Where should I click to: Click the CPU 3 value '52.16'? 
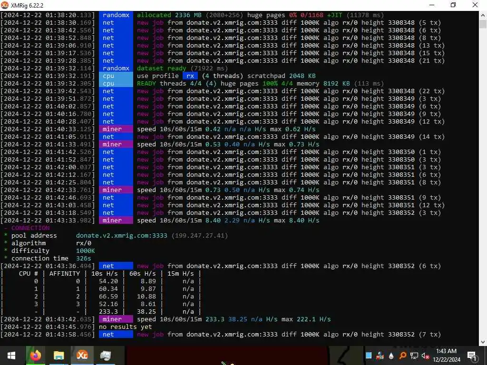108,304
